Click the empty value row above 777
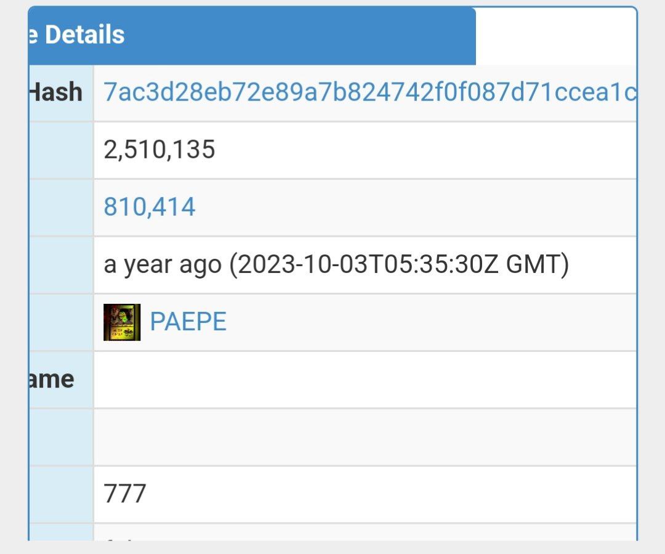The height and width of the screenshot is (554, 665). [x=365, y=438]
